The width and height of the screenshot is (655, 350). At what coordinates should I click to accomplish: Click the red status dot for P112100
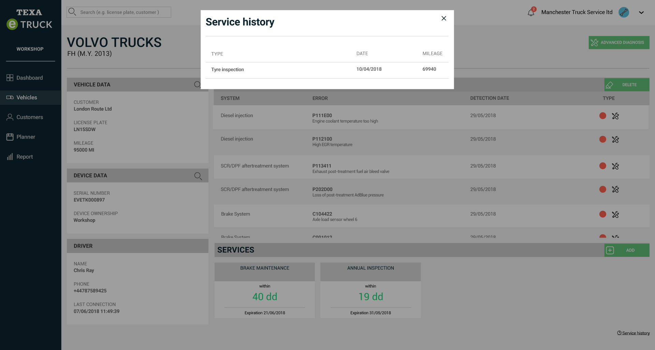602,139
